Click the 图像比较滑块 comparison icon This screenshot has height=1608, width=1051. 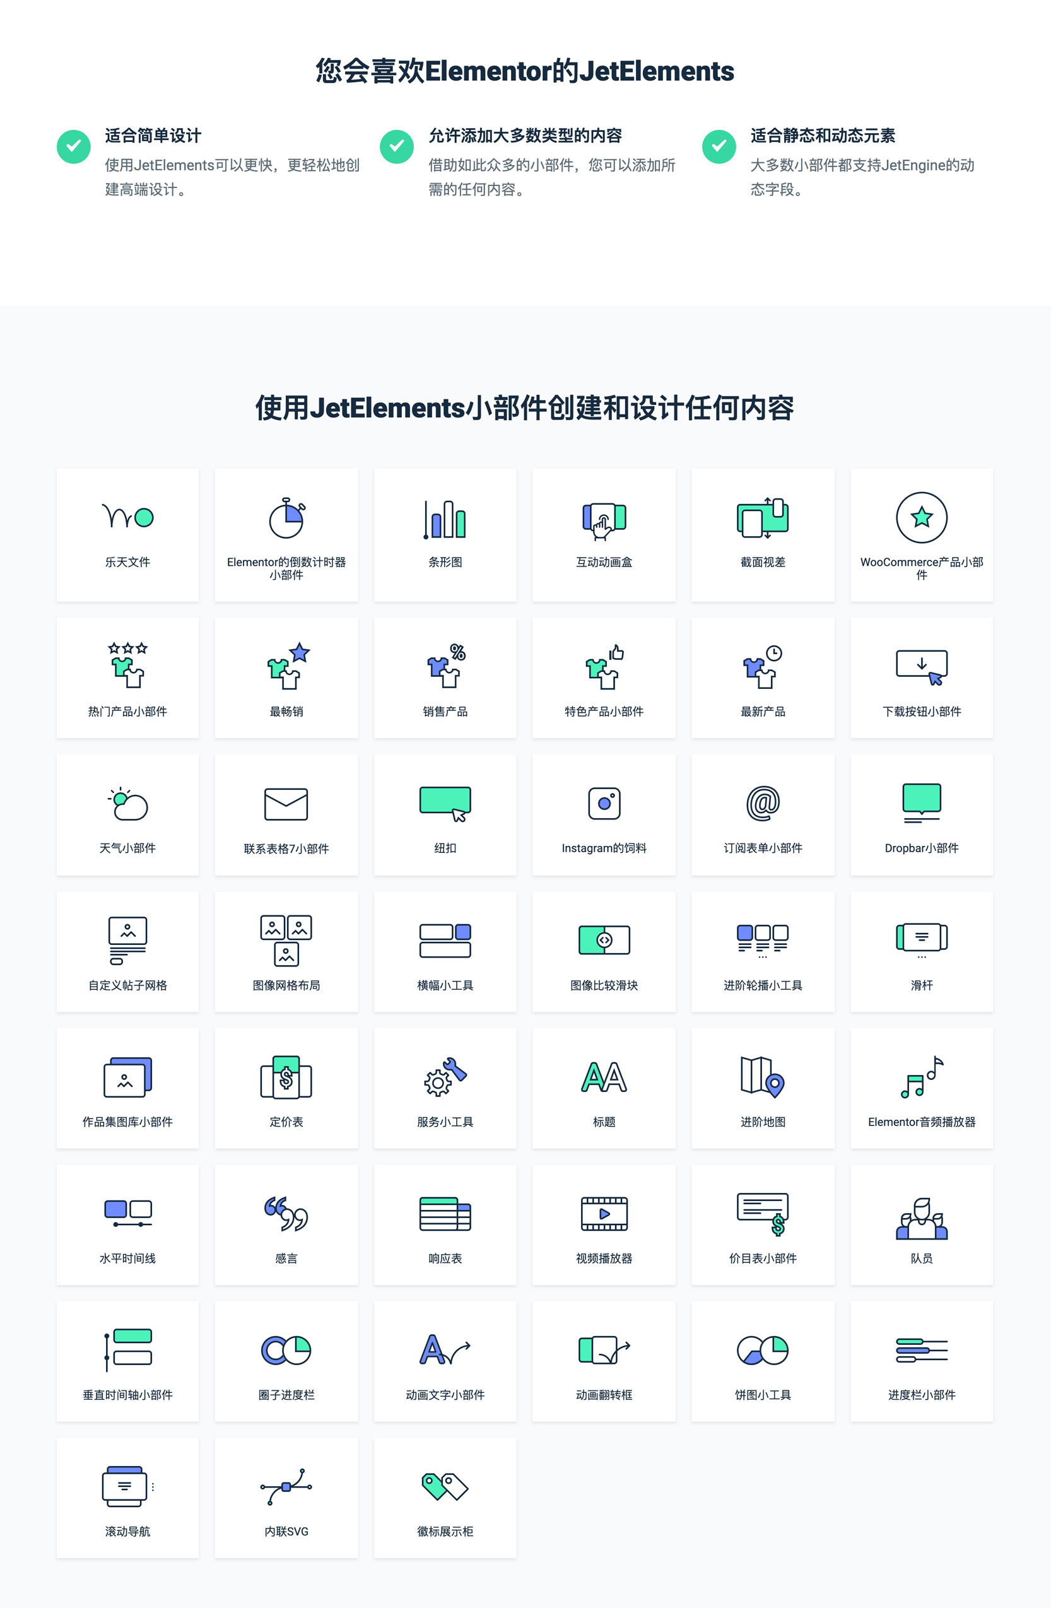coord(604,940)
